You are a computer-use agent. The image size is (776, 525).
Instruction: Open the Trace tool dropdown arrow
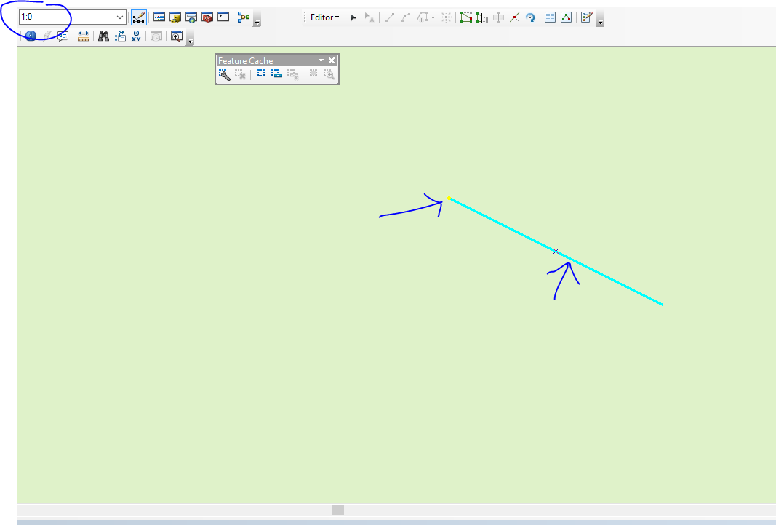(x=433, y=17)
